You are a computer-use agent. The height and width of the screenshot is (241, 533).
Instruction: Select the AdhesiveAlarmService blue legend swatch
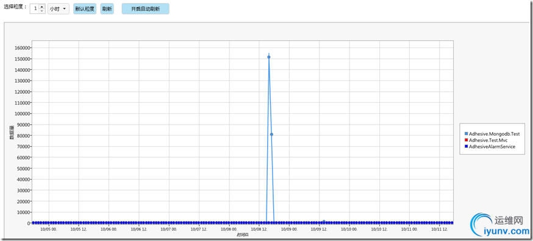pyautogui.click(x=466, y=147)
